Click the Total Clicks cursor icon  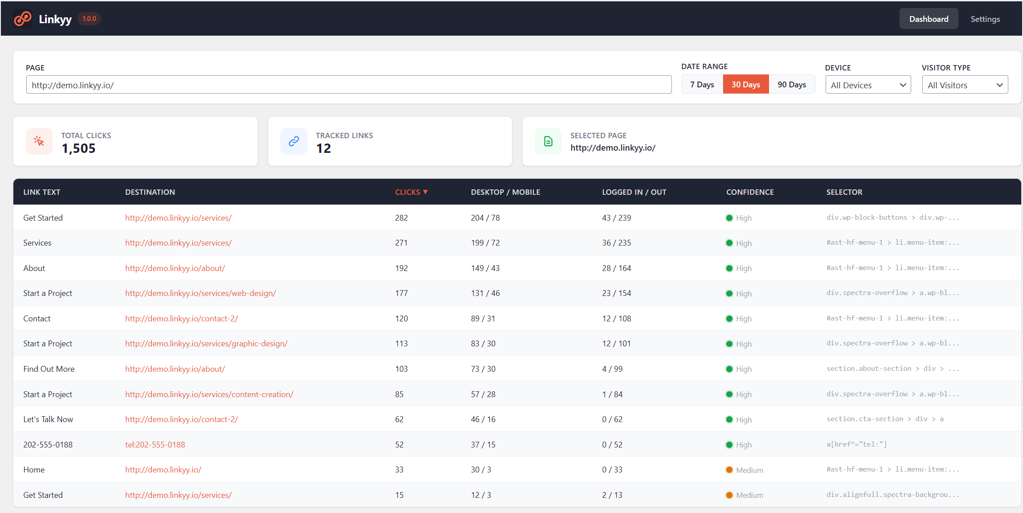click(39, 141)
